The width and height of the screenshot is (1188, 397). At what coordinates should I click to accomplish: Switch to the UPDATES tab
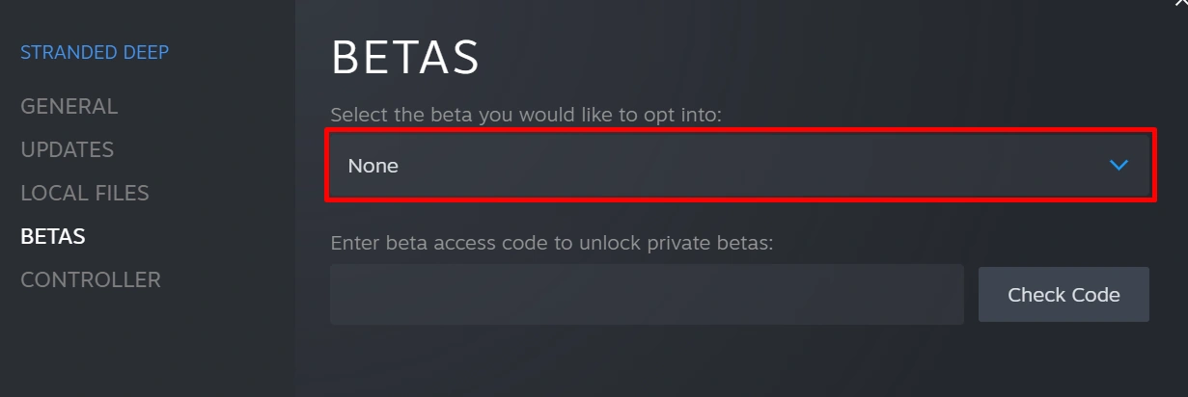tap(68, 149)
